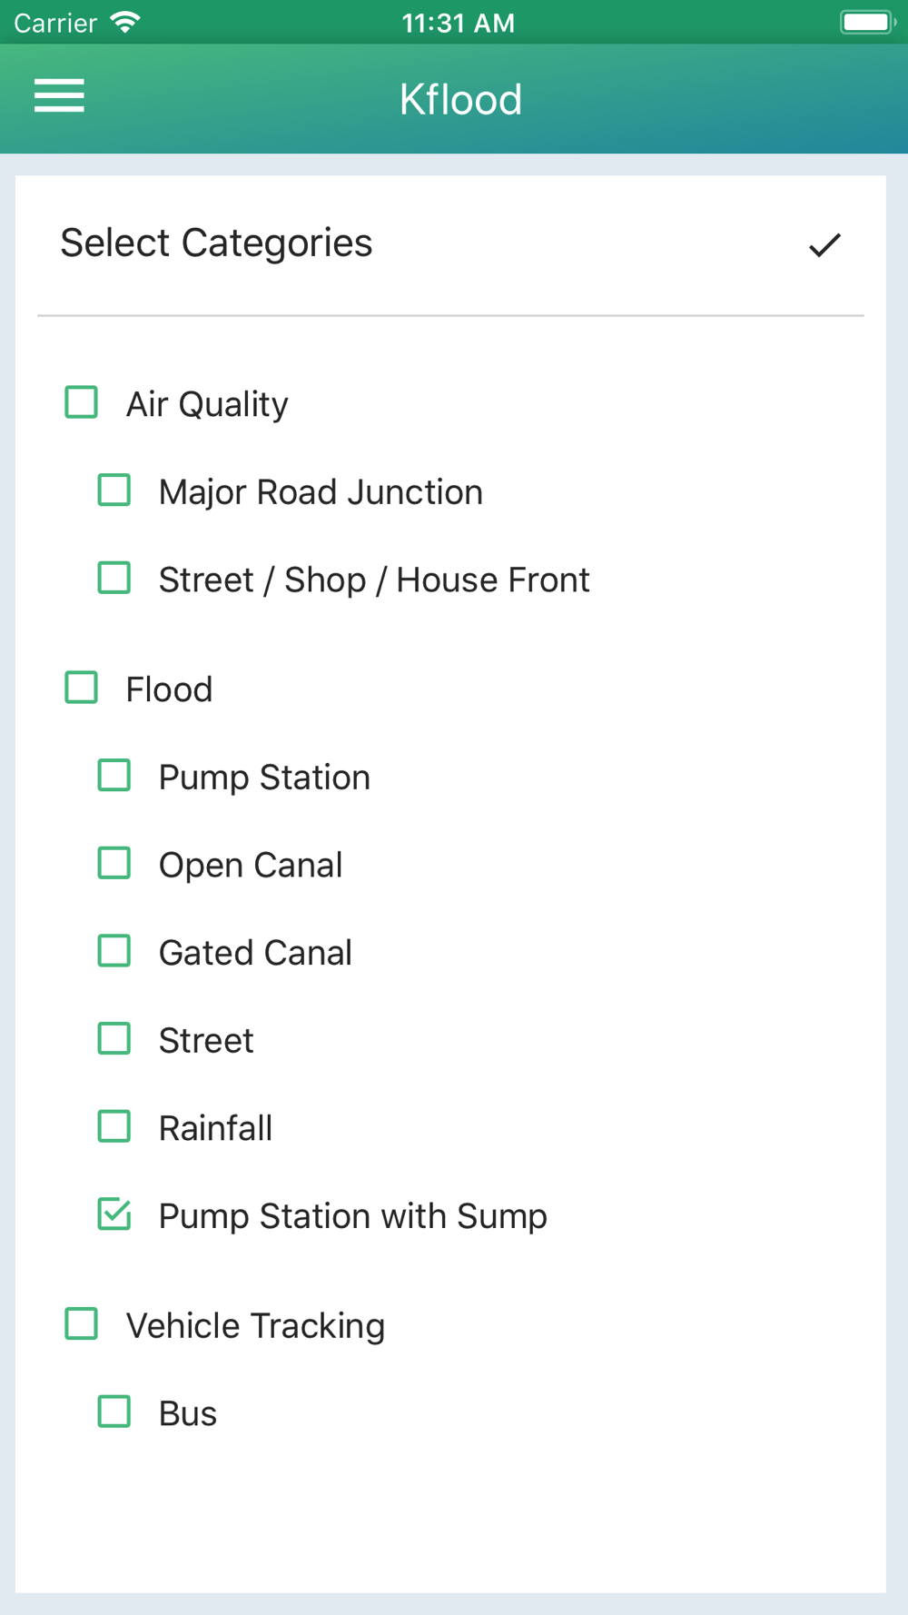
Task: Enable the Gated Canal checkbox
Action: pyautogui.click(x=114, y=951)
